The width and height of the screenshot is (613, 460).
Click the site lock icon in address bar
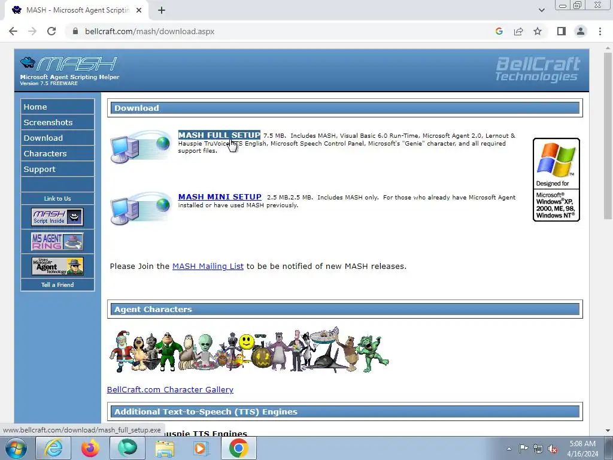pos(75,31)
